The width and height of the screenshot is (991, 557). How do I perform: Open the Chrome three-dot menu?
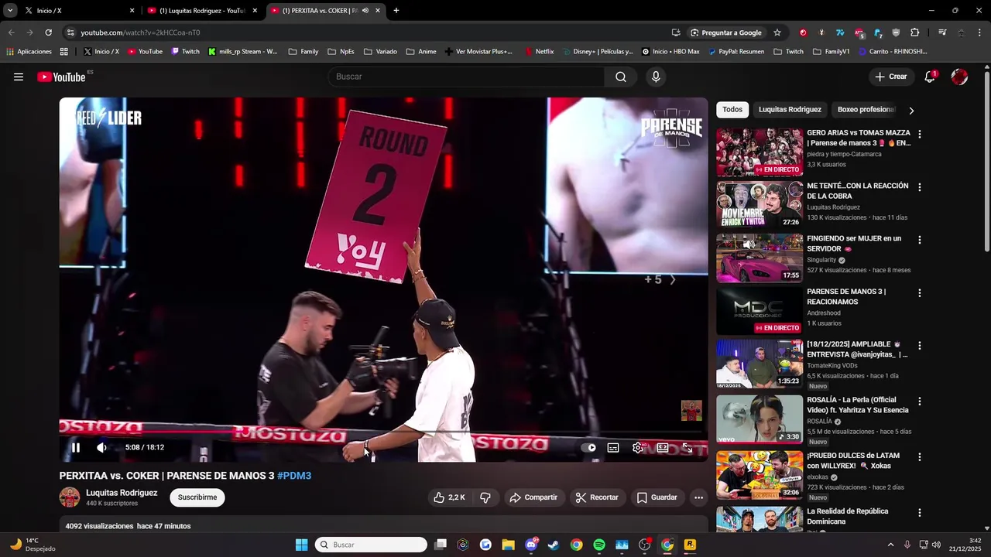(979, 32)
